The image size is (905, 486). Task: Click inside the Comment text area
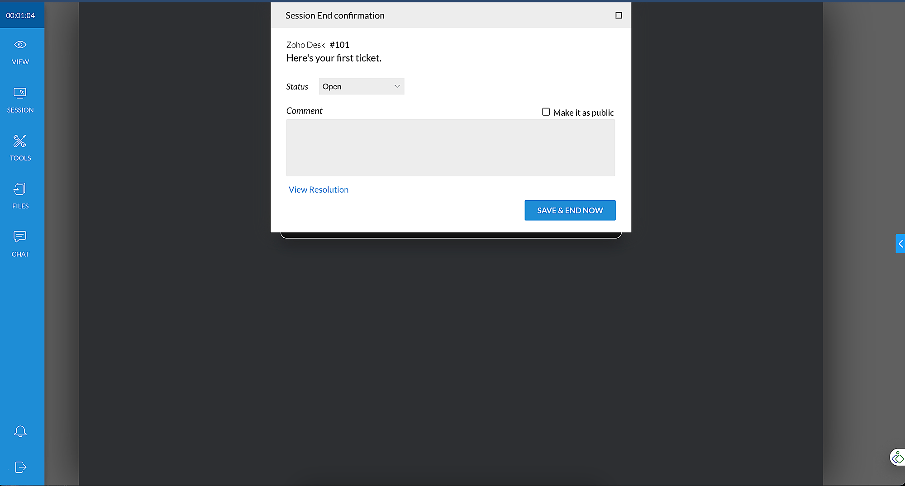[450, 148]
